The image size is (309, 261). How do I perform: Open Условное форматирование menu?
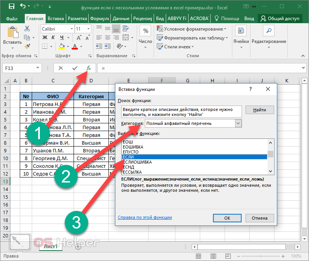[192, 29]
